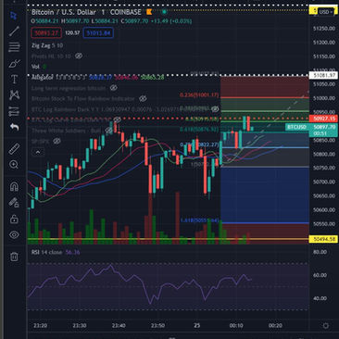Click the undo back arrow icon
The width and height of the screenshot is (339, 339).
pyautogui.click(x=14, y=127)
